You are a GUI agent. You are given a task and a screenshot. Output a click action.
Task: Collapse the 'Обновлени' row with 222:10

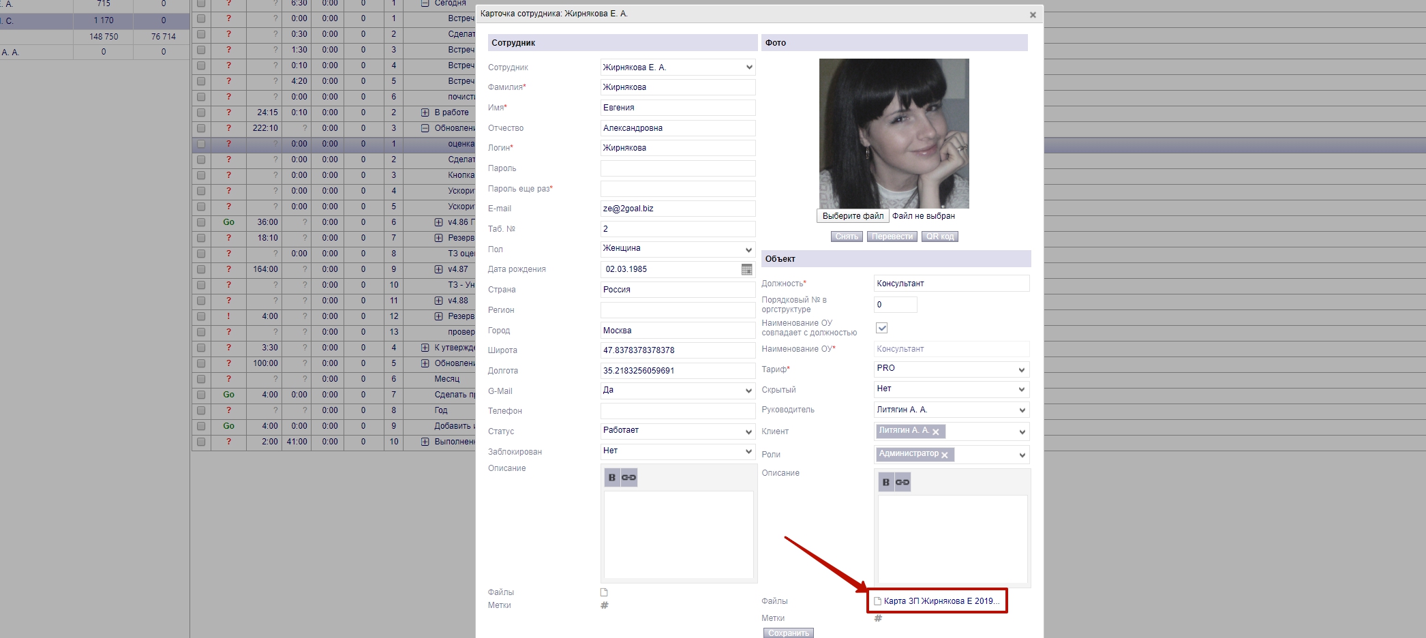coord(425,128)
